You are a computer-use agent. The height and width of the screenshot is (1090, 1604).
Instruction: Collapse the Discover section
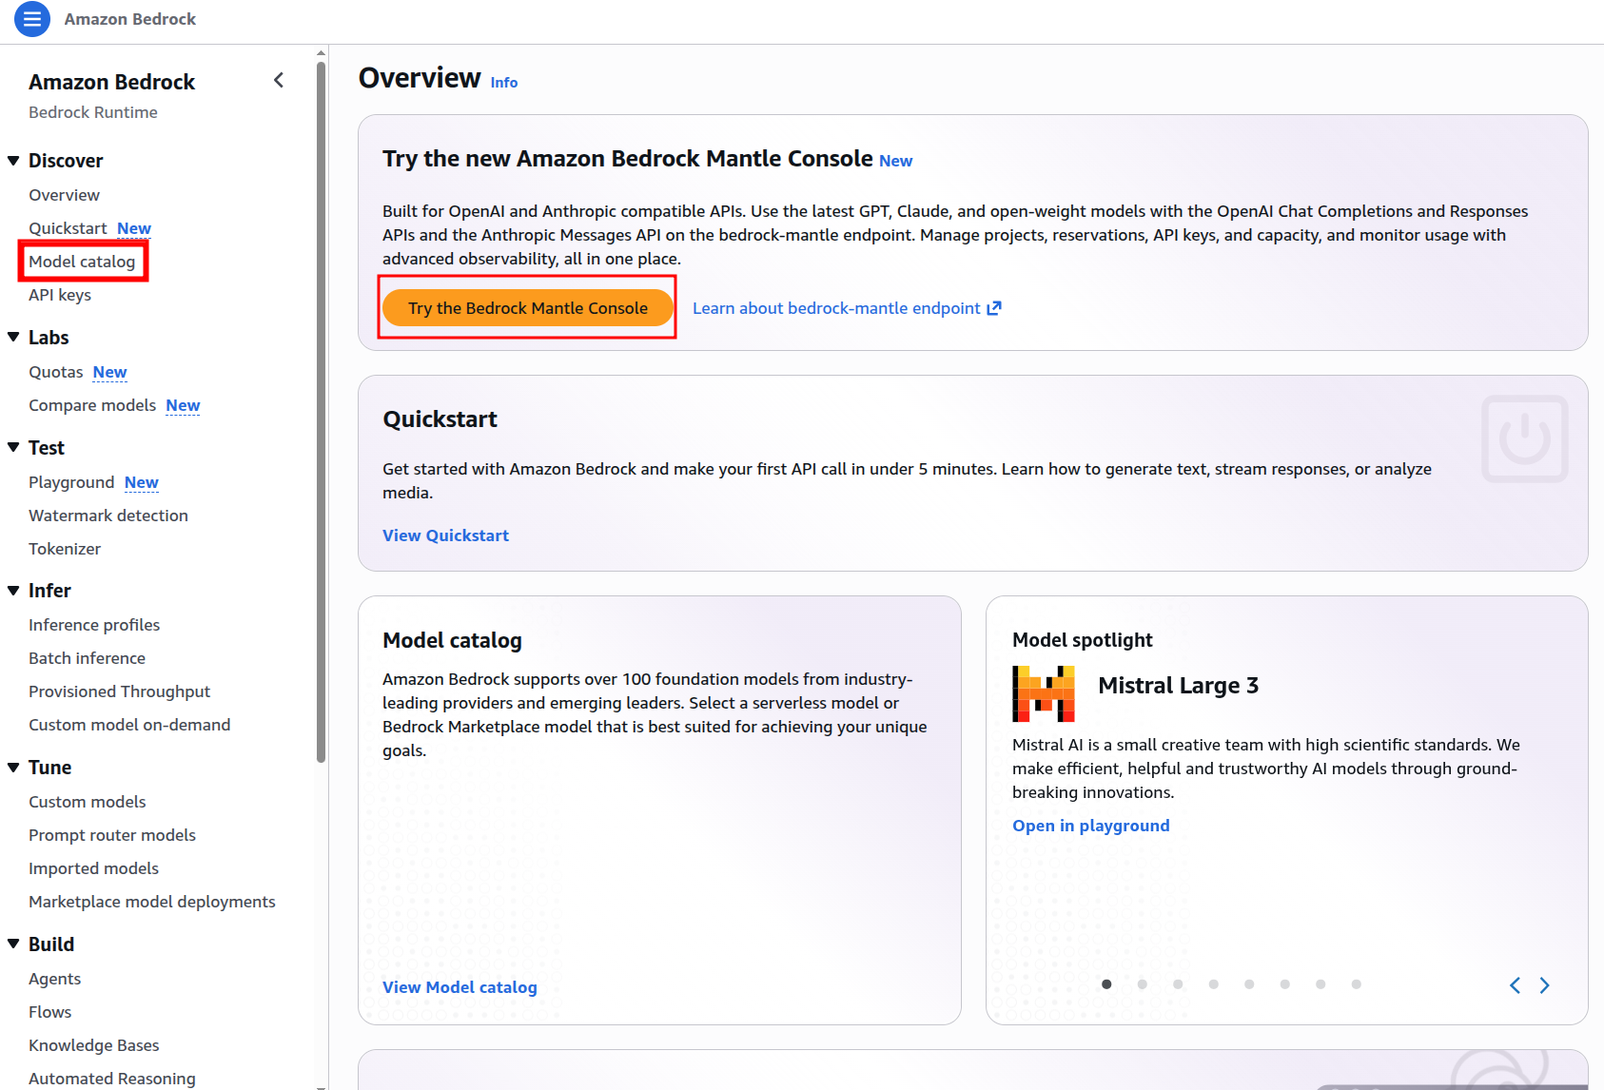coord(13,161)
